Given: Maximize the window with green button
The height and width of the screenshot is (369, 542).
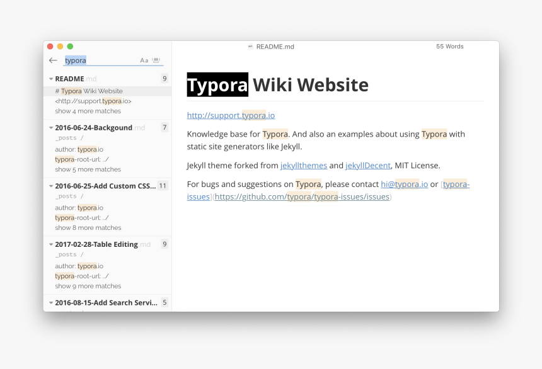Looking at the screenshot, I should tap(70, 47).
